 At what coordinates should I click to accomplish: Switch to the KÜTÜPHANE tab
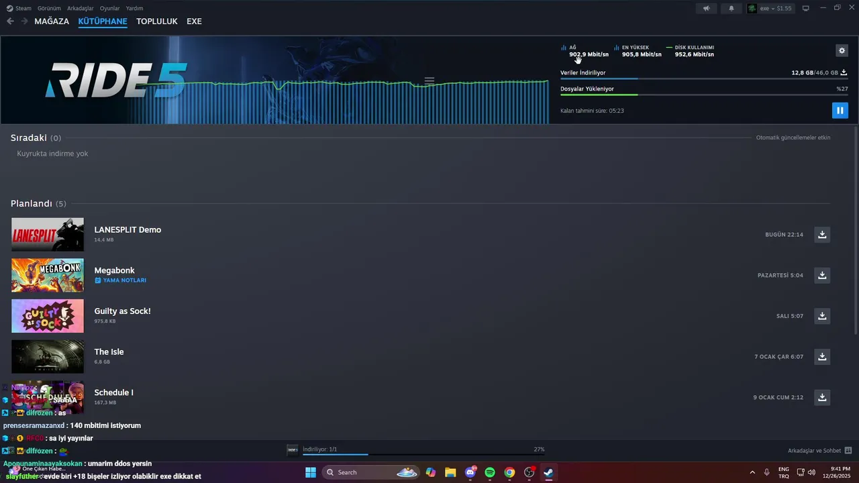(103, 21)
